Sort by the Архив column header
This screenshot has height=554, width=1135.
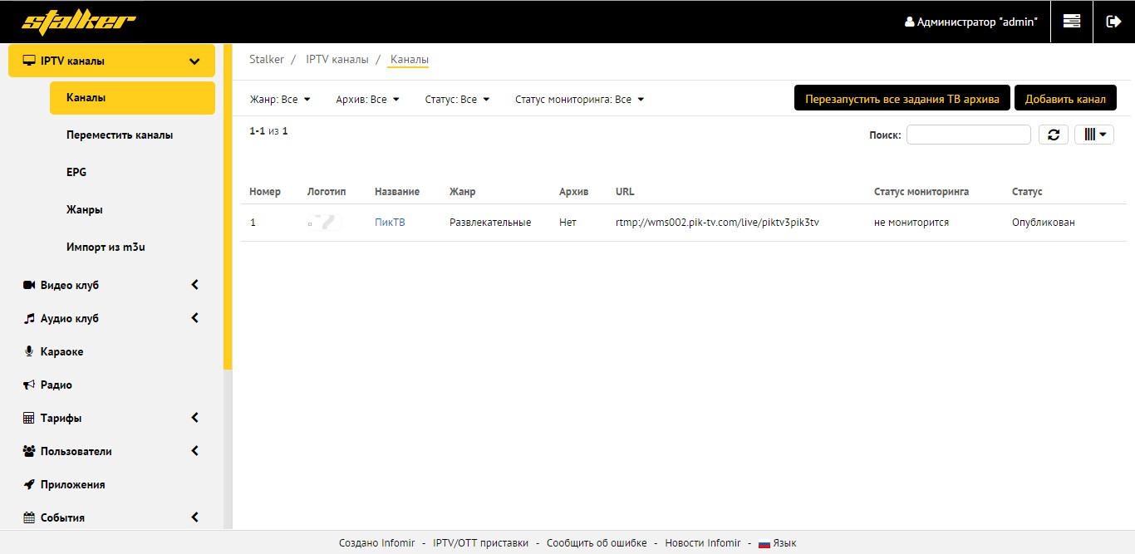coord(574,192)
